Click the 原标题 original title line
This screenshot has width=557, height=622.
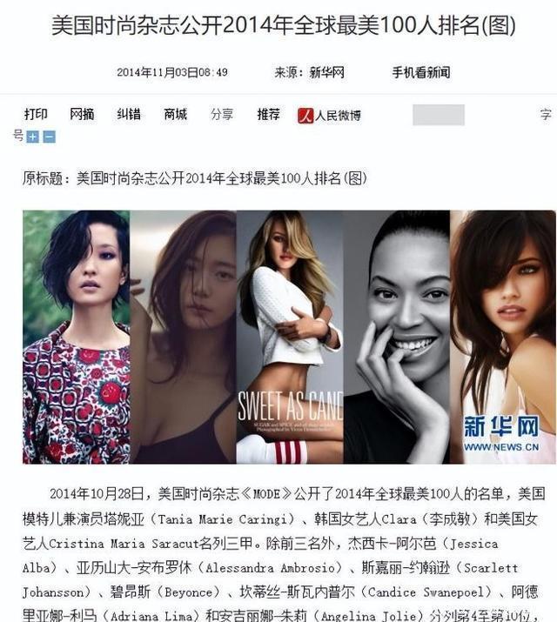tap(194, 178)
